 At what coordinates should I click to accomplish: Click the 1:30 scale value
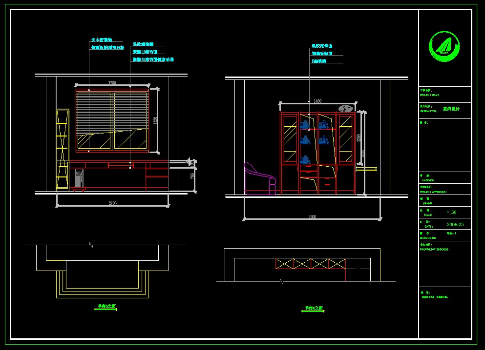point(452,213)
